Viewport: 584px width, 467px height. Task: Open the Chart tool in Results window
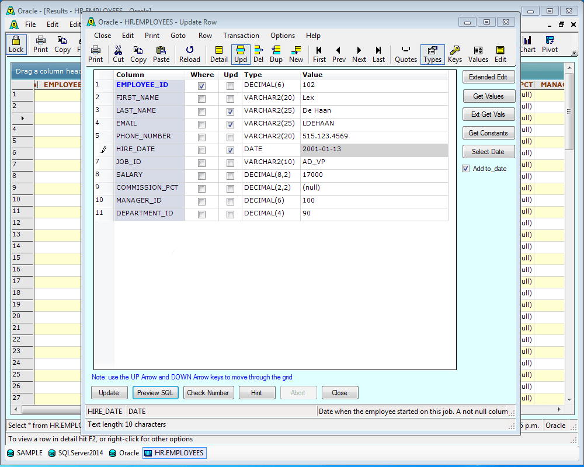527,44
